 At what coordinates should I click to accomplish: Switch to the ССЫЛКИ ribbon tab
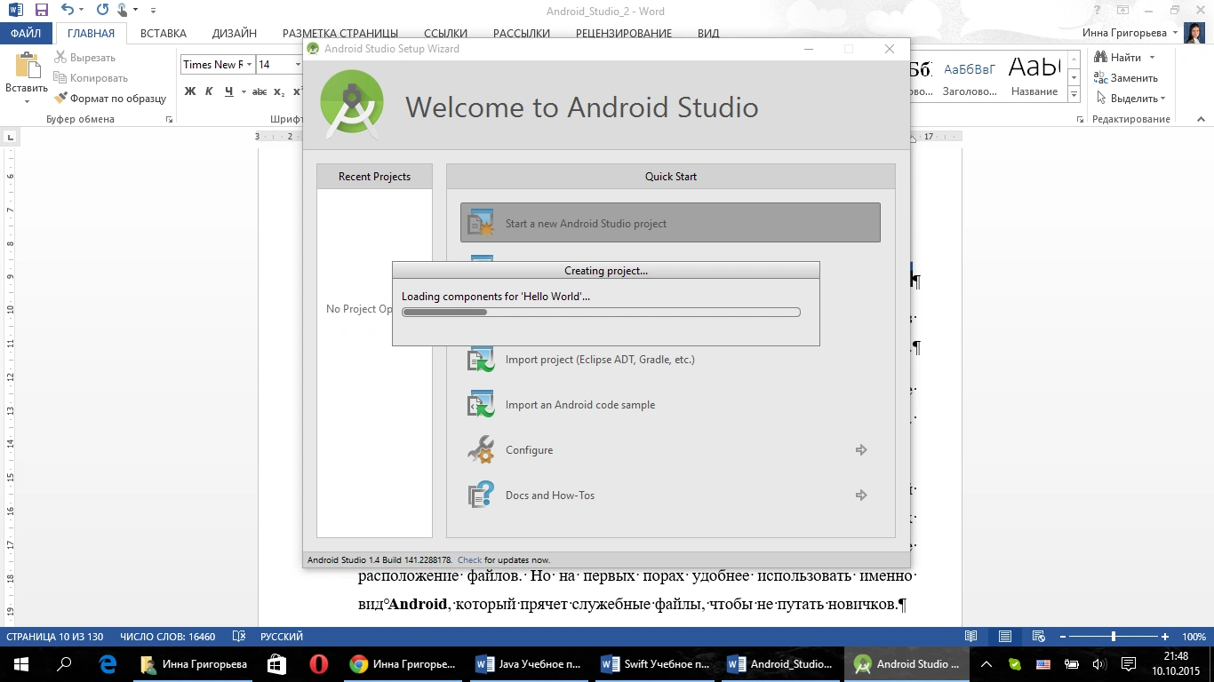[x=445, y=34]
